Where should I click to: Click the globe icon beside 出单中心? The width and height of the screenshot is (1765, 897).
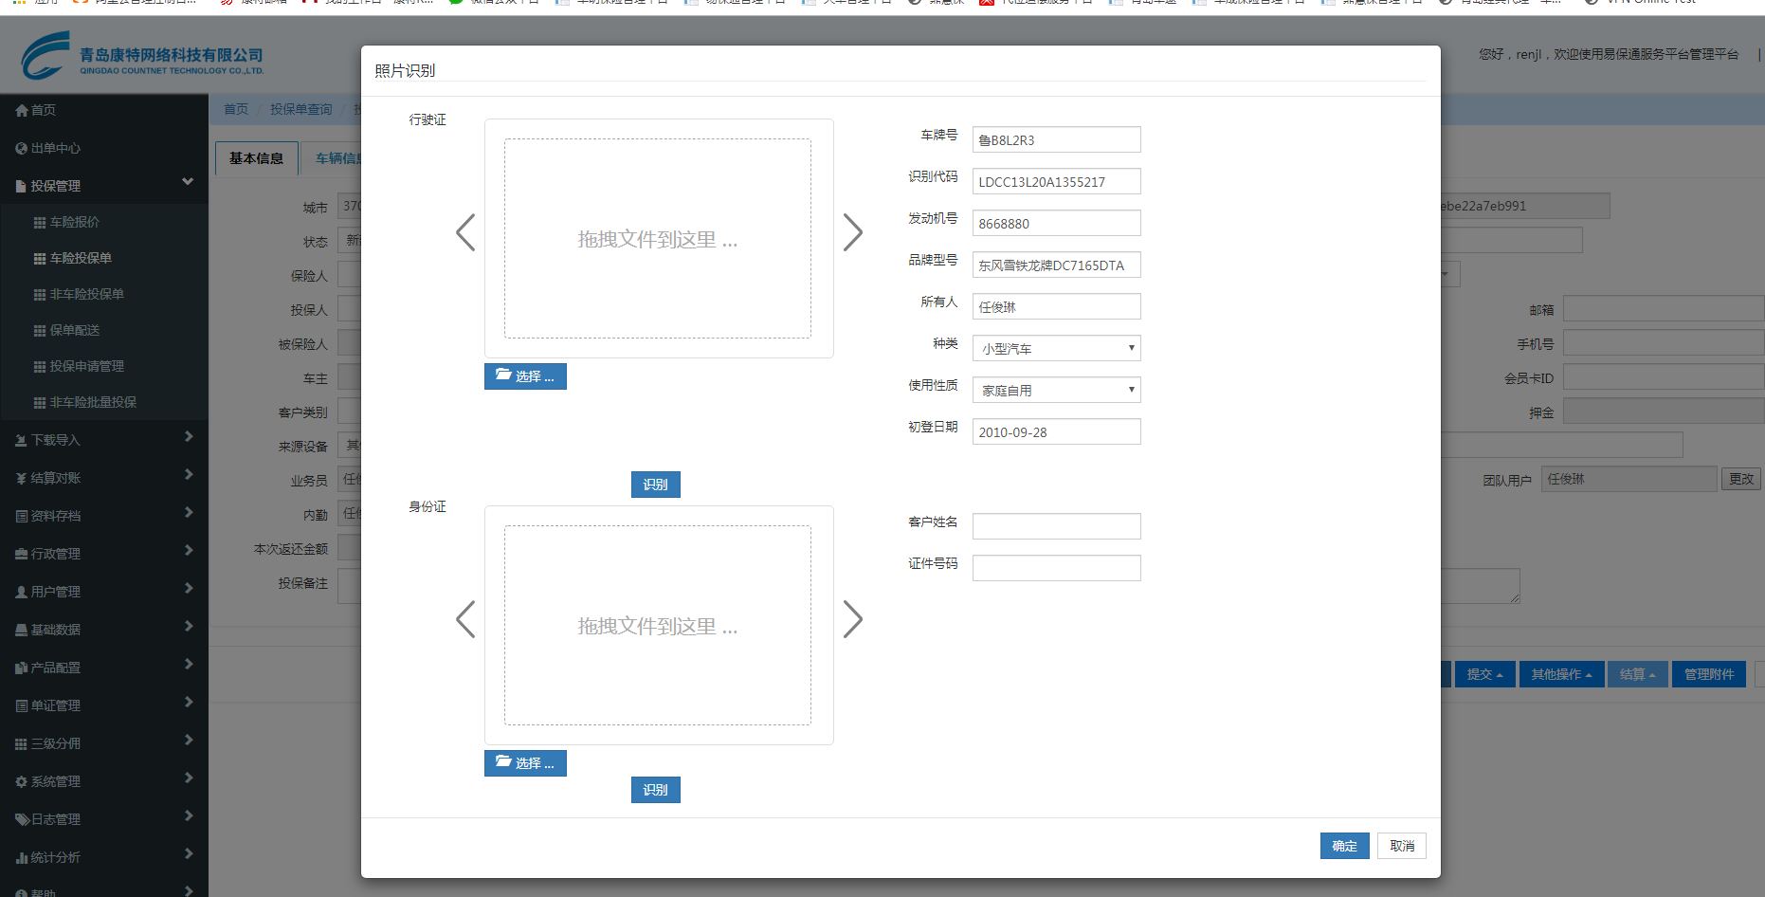[x=22, y=148]
